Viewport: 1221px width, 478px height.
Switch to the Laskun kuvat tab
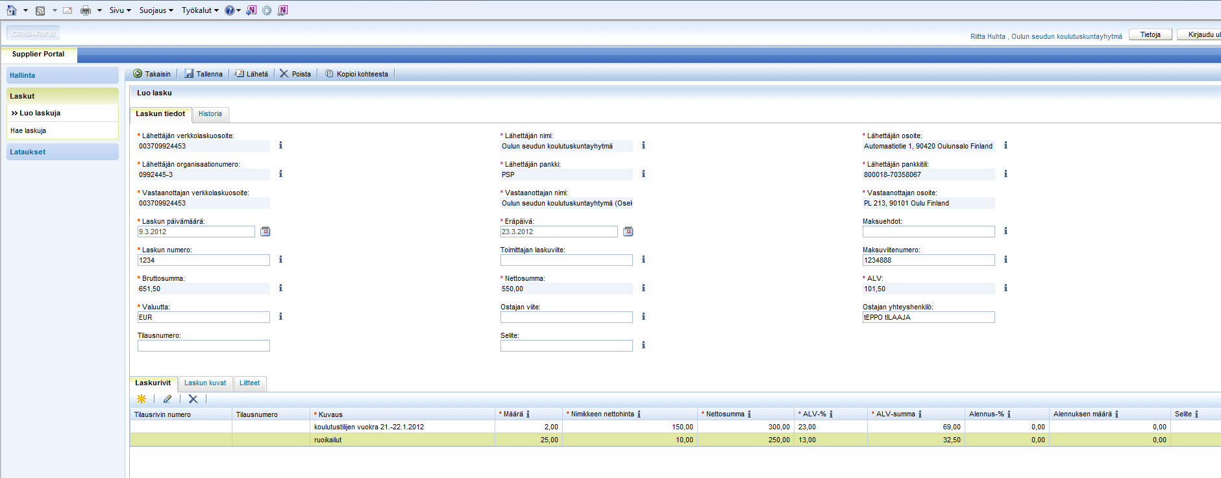click(x=205, y=383)
